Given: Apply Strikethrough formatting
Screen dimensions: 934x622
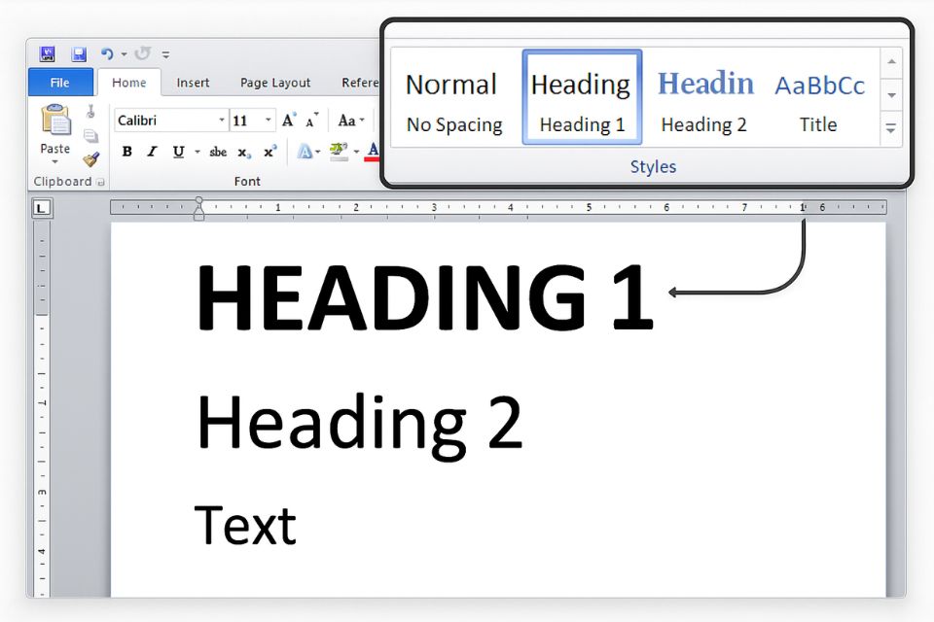Looking at the screenshot, I should [218, 152].
